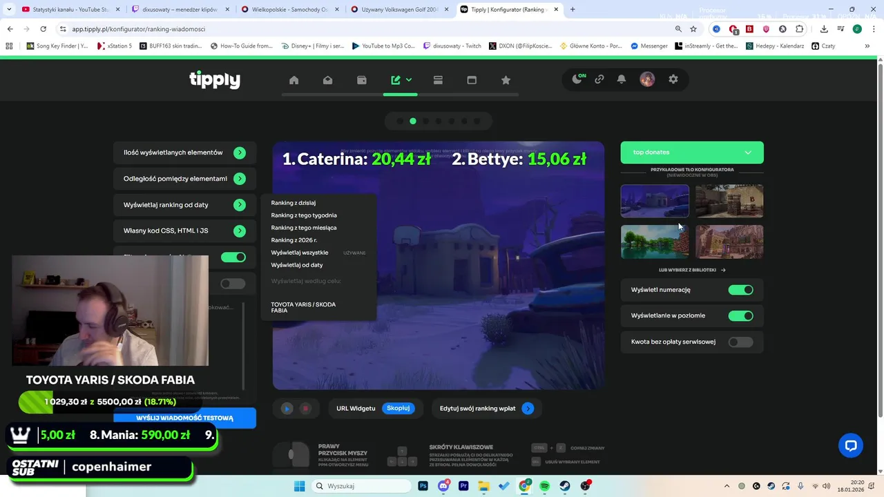Open the window-frame icon in Tipply navigation
The height and width of the screenshot is (497, 884).
pos(472,80)
